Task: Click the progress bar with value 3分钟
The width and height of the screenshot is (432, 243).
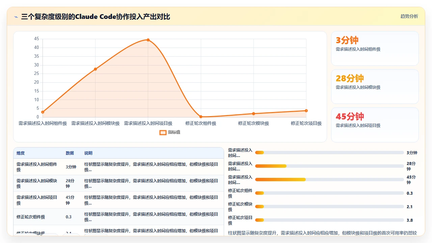Action: coord(329,153)
